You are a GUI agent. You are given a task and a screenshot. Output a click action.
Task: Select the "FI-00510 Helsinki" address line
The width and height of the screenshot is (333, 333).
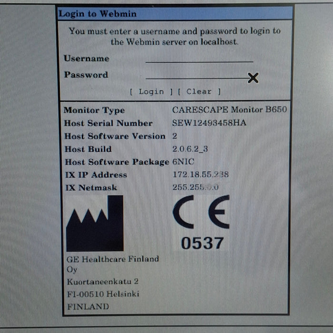(x=103, y=294)
